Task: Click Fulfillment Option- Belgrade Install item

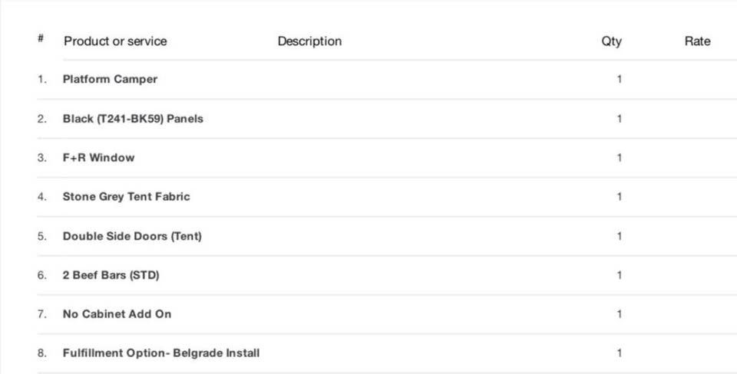Action: pos(161,353)
